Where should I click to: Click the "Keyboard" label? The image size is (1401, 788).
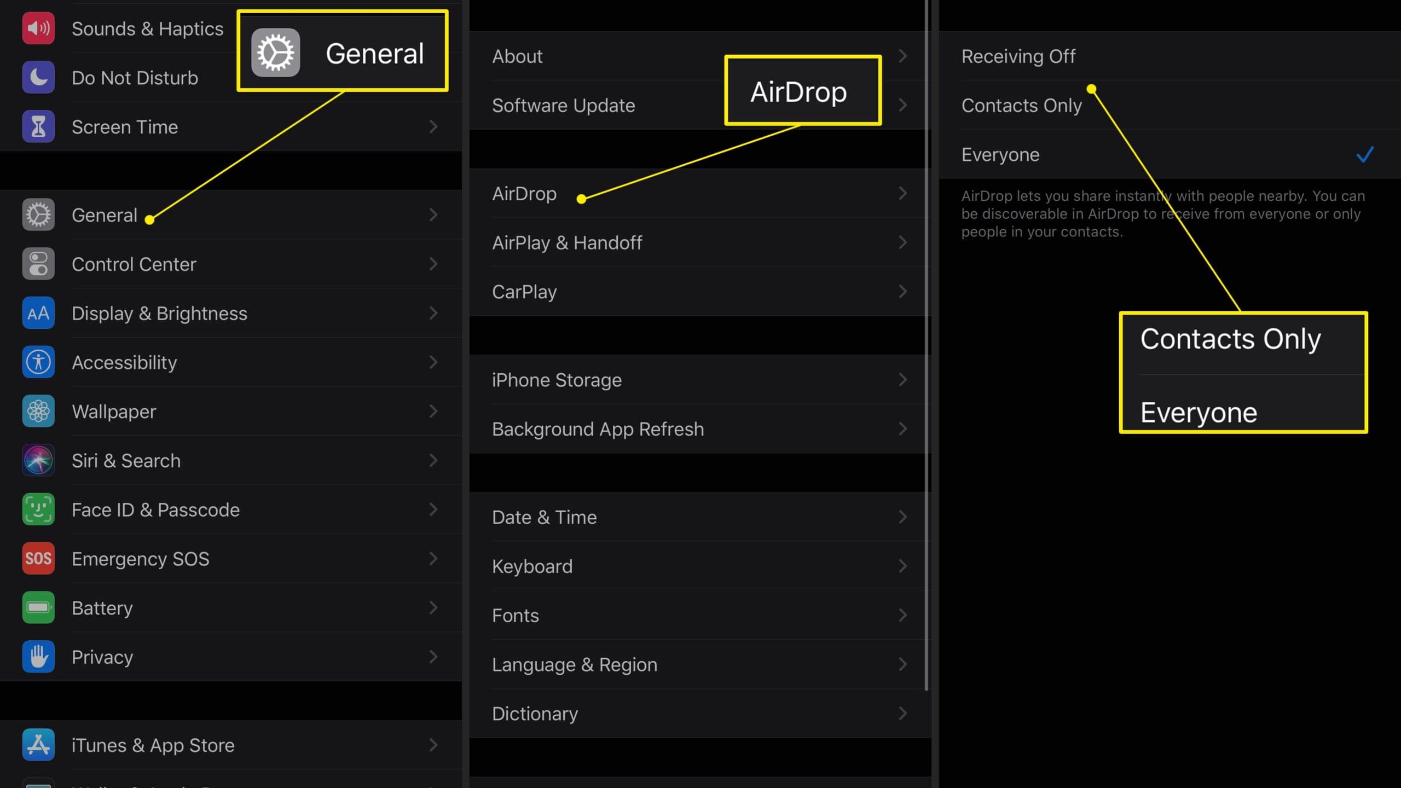point(532,567)
